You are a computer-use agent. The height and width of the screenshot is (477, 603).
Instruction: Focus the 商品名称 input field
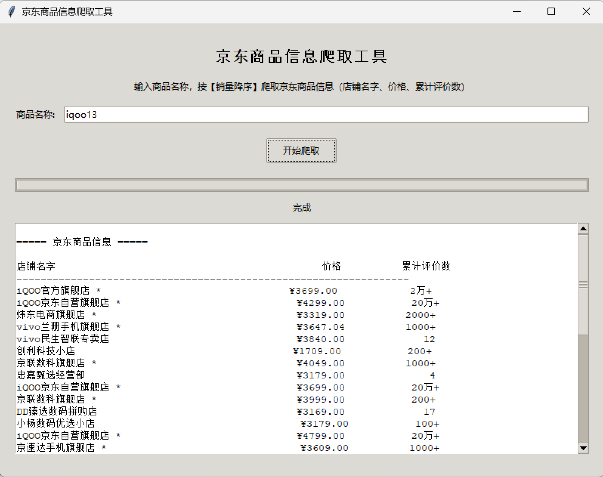click(326, 114)
